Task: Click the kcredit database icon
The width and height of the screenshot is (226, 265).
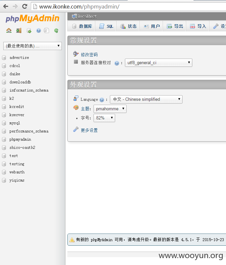Action: tap(4, 107)
